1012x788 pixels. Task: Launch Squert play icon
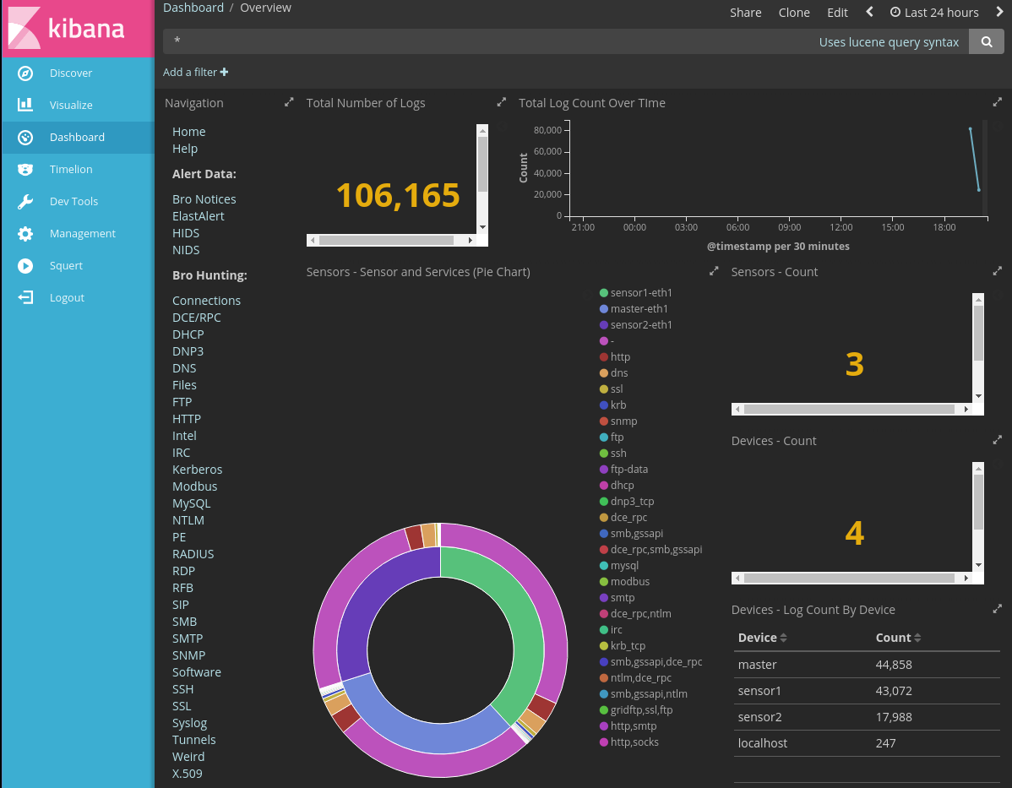[x=25, y=265]
